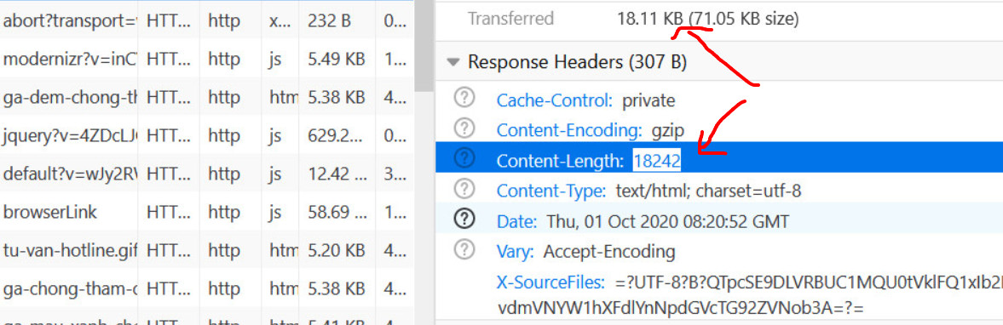Select the jquery request row

[207, 135]
